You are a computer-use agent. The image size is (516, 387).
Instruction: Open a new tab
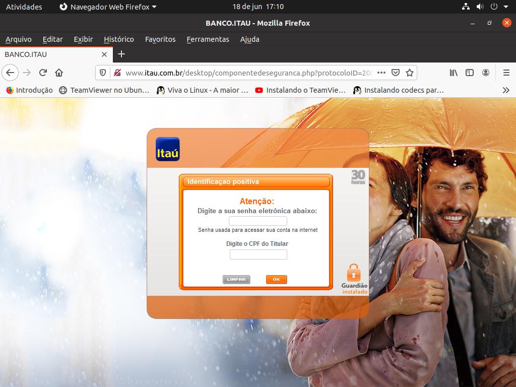[121, 54]
